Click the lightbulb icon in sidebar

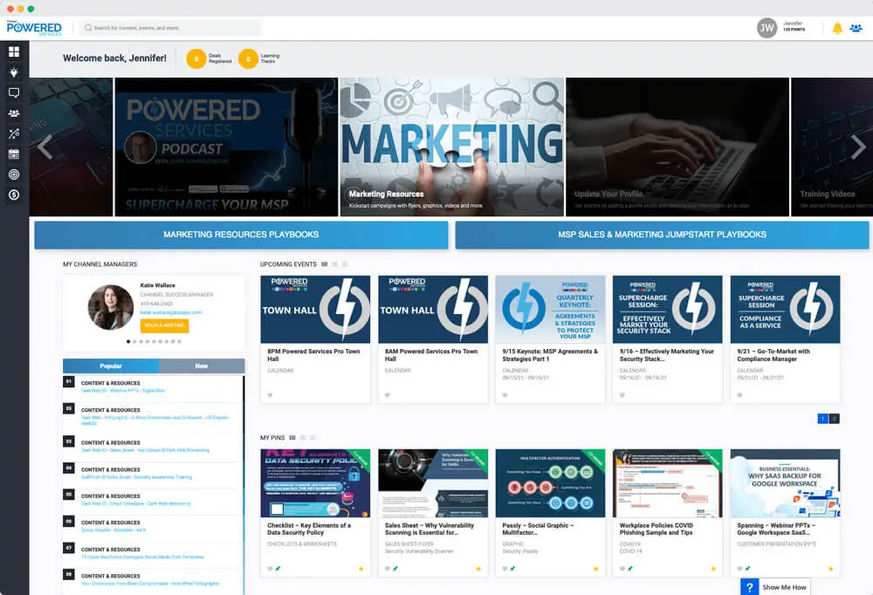pyautogui.click(x=14, y=72)
